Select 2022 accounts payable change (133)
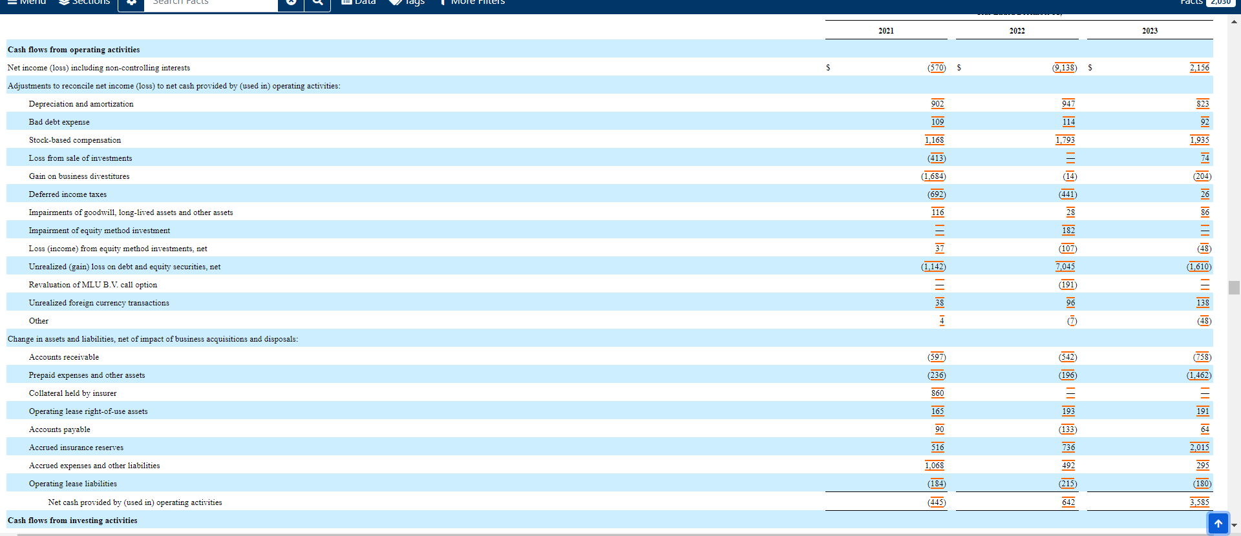 coord(1068,429)
